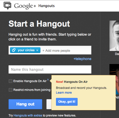Viewport: 119px width, 118px height.
Task: Invite the friend in the lower color photo
Action: point(114,79)
